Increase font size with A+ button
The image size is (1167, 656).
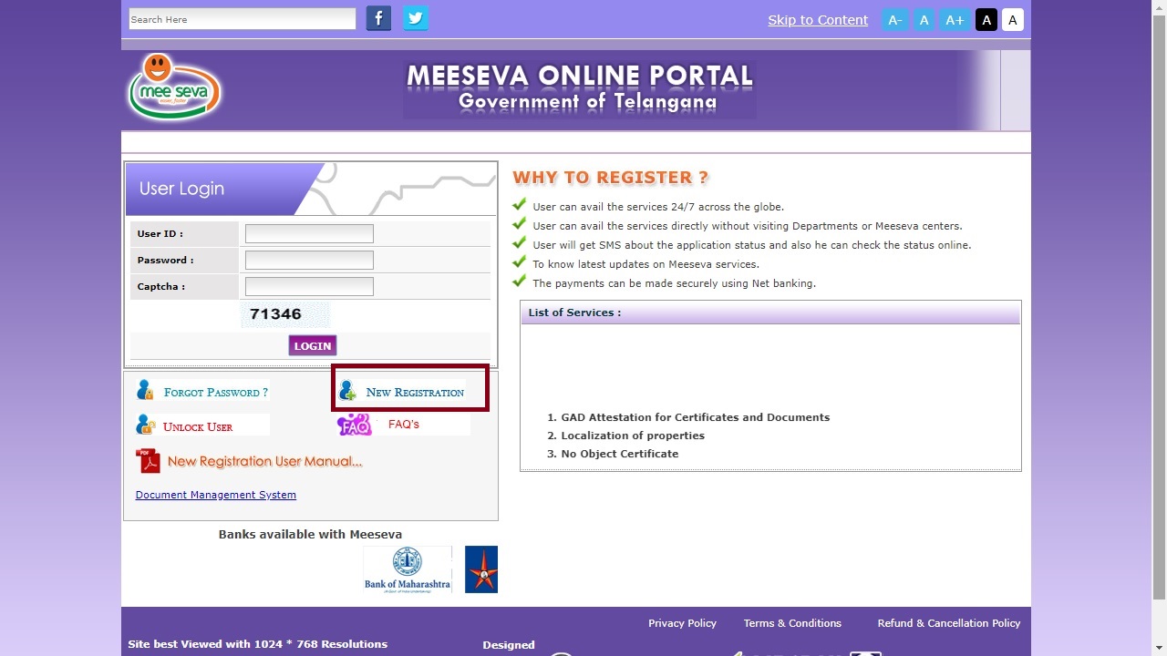click(955, 20)
